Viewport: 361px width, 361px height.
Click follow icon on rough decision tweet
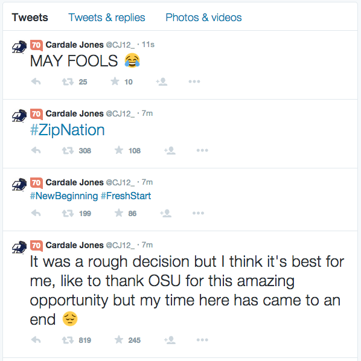(x=170, y=340)
